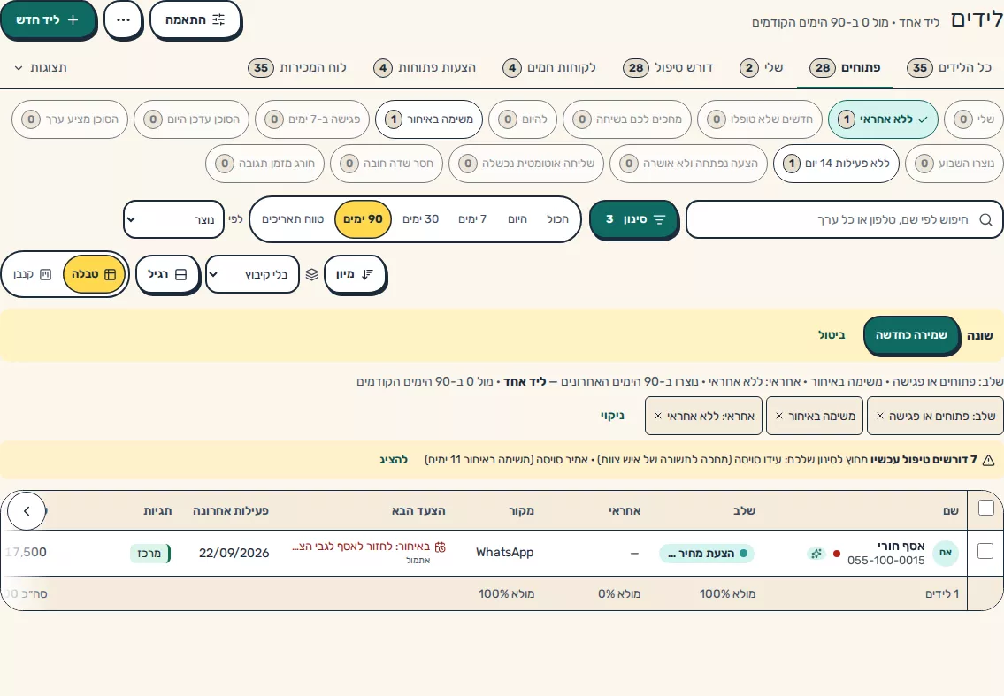Remove the 'משימה באיחור' filter chip
This screenshot has height=696, width=1004.
(779, 417)
